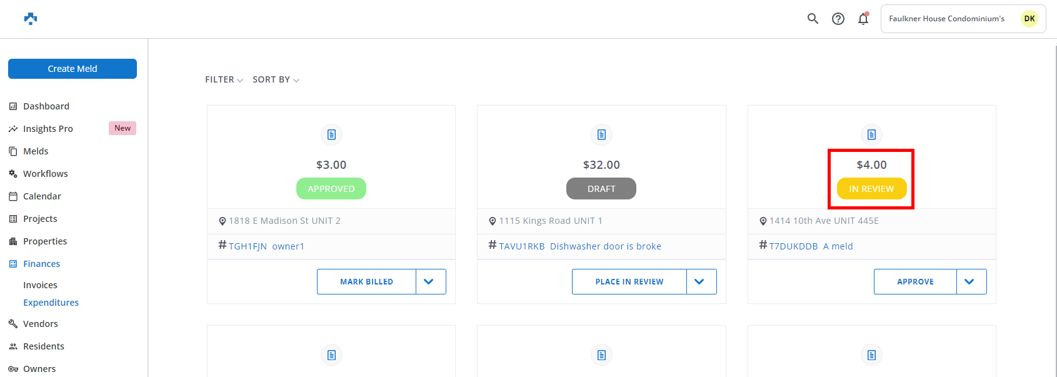Image resolution: width=1057 pixels, height=377 pixels.
Task: Go to Invoices under Finances
Action: coord(40,285)
